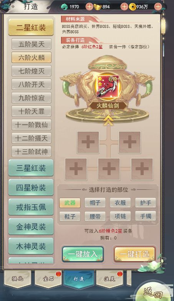Select 武器 as the forging part
This screenshot has height=301, width=174.
[x=70, y=203]
